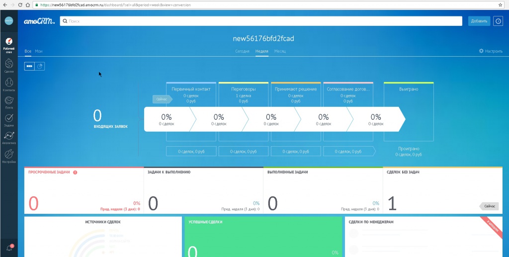Select the Мои filter tab
The width and height of the screenshot is (509, 257).
click(x=39, y=51)
